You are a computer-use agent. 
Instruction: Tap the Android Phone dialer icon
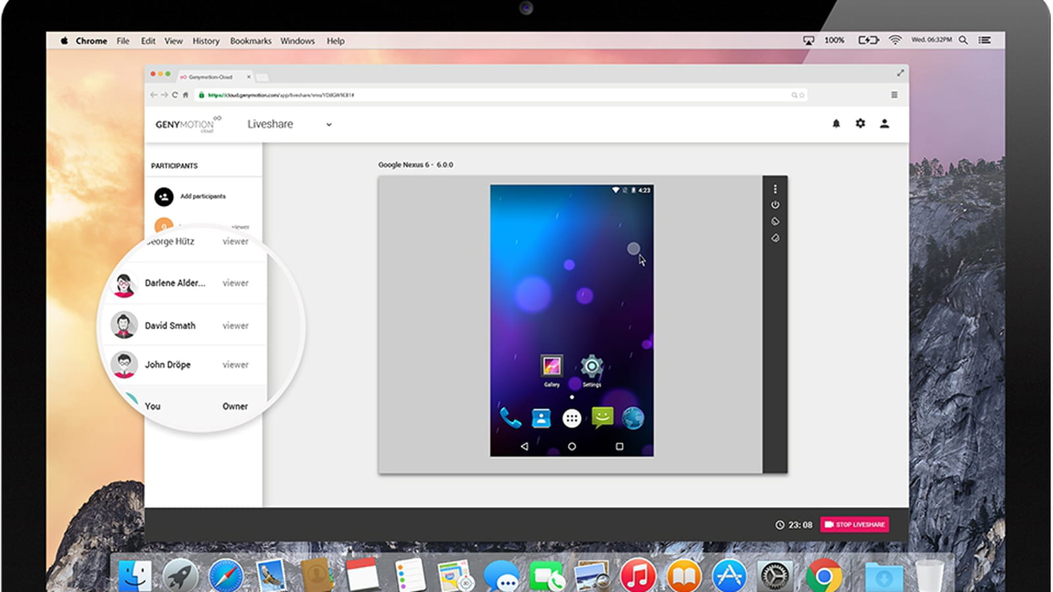(510, 418)
